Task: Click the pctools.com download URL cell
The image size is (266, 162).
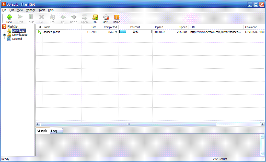Action: tap(215, 32)
